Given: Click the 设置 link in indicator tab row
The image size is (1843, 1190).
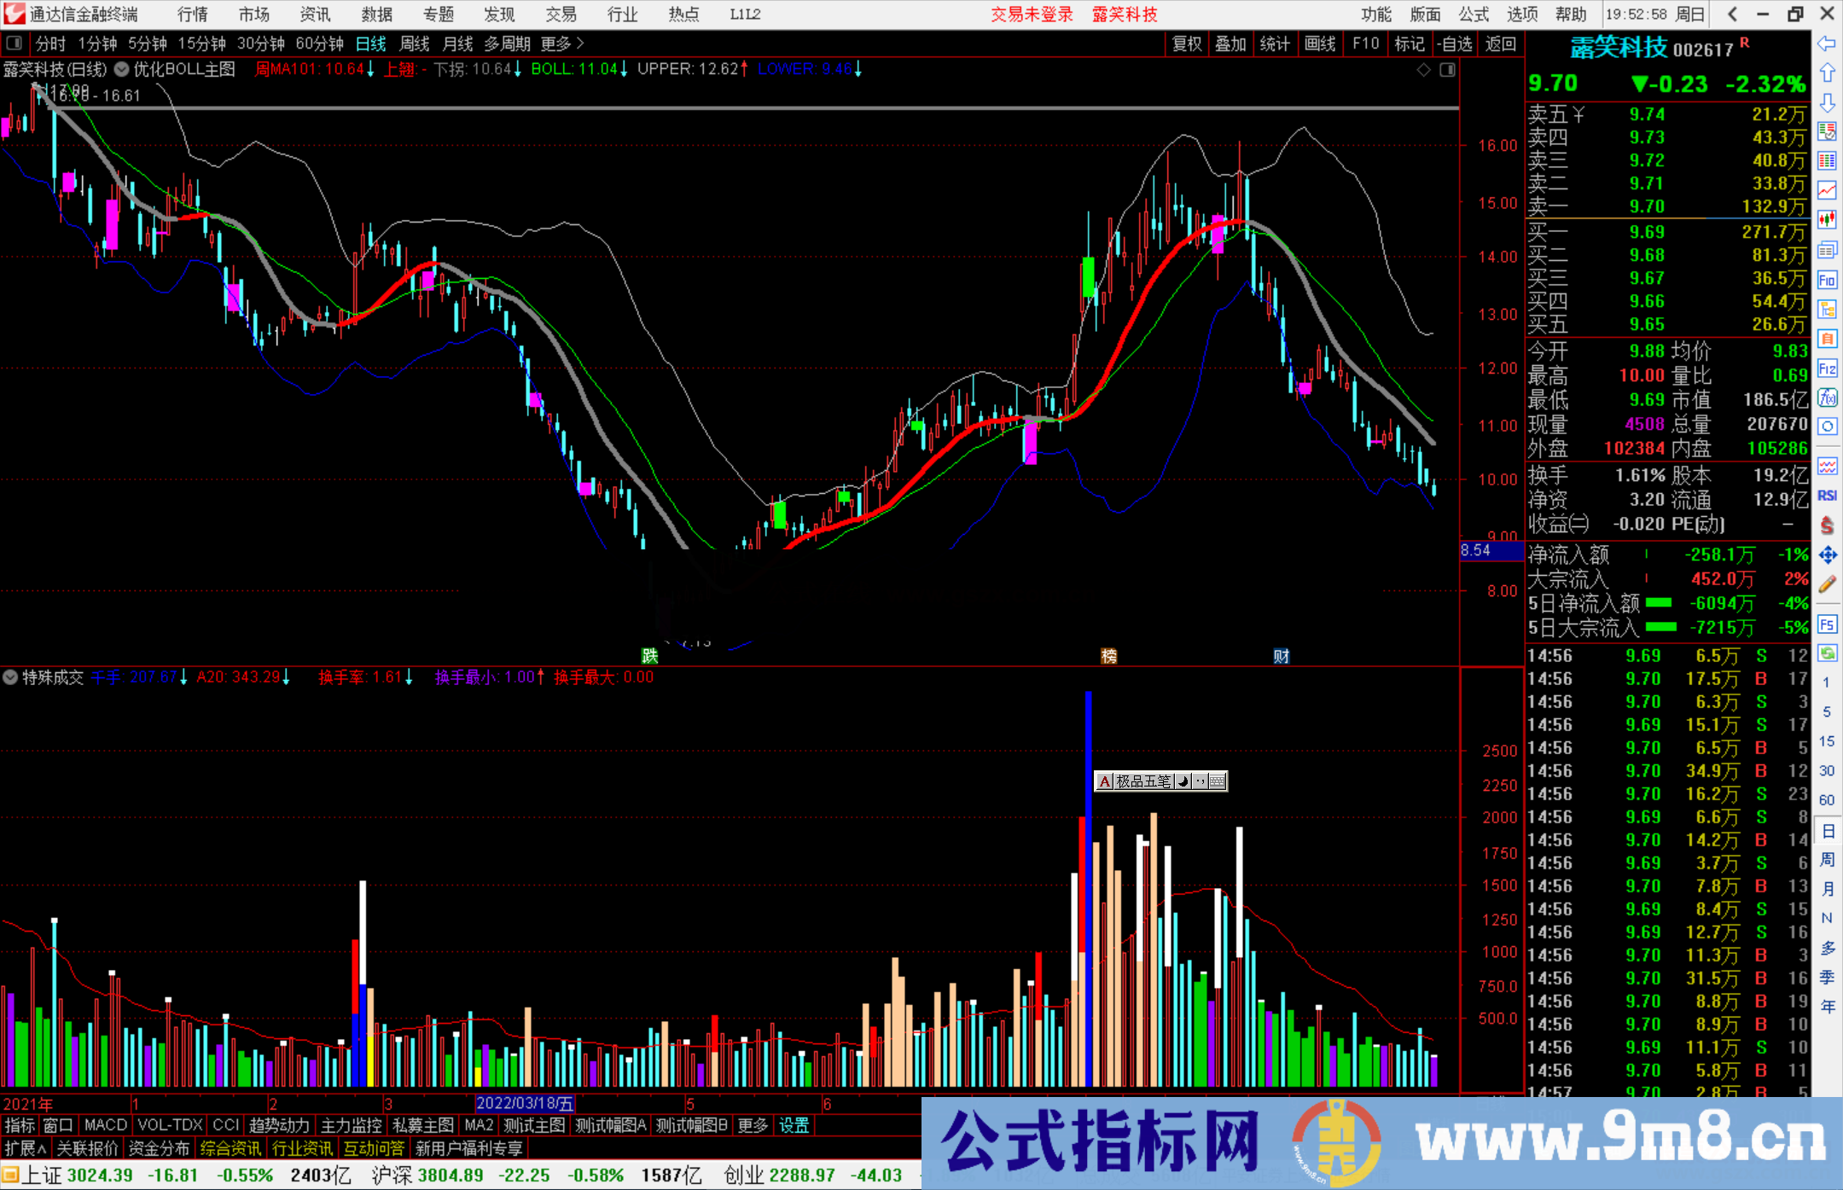Looking at the screenshot, I should click(x=794, y=1125).
